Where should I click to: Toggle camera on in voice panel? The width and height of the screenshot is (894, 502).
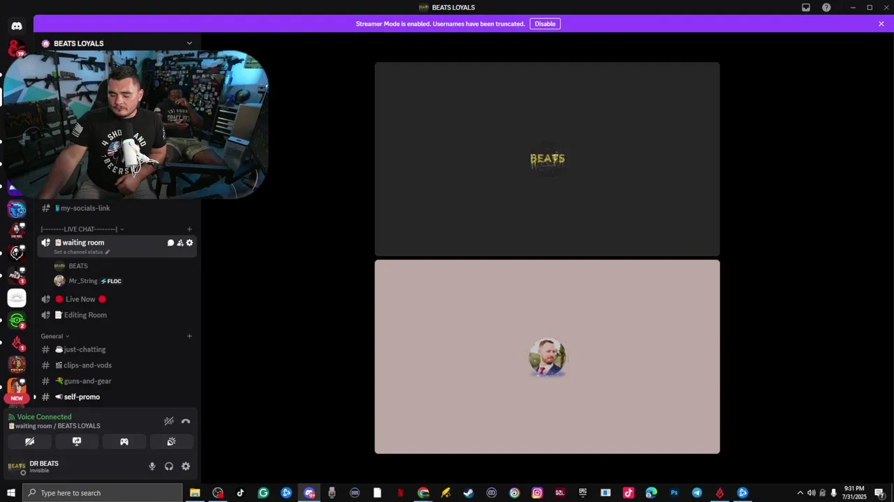coord(29,441)
